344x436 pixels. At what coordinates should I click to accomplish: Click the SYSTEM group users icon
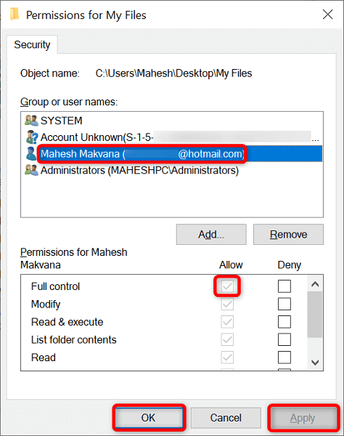[x=31, y=121]
